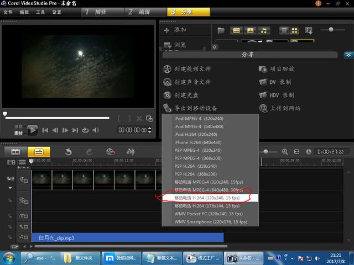Open the record/capture option icon
The image size is (354, 265).
[111, 151]
